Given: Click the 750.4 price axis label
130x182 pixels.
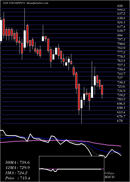Looking at the screenshot, I should coord(121,70).
